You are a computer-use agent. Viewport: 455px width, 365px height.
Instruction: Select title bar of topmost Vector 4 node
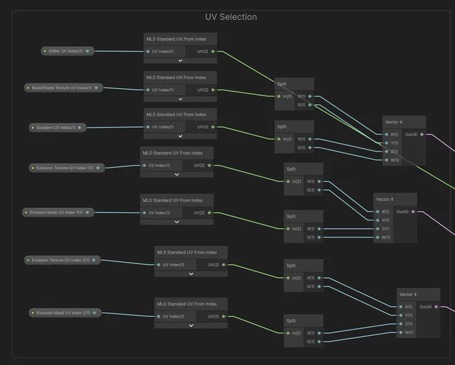pyautogui.click(x=404, y=122)
